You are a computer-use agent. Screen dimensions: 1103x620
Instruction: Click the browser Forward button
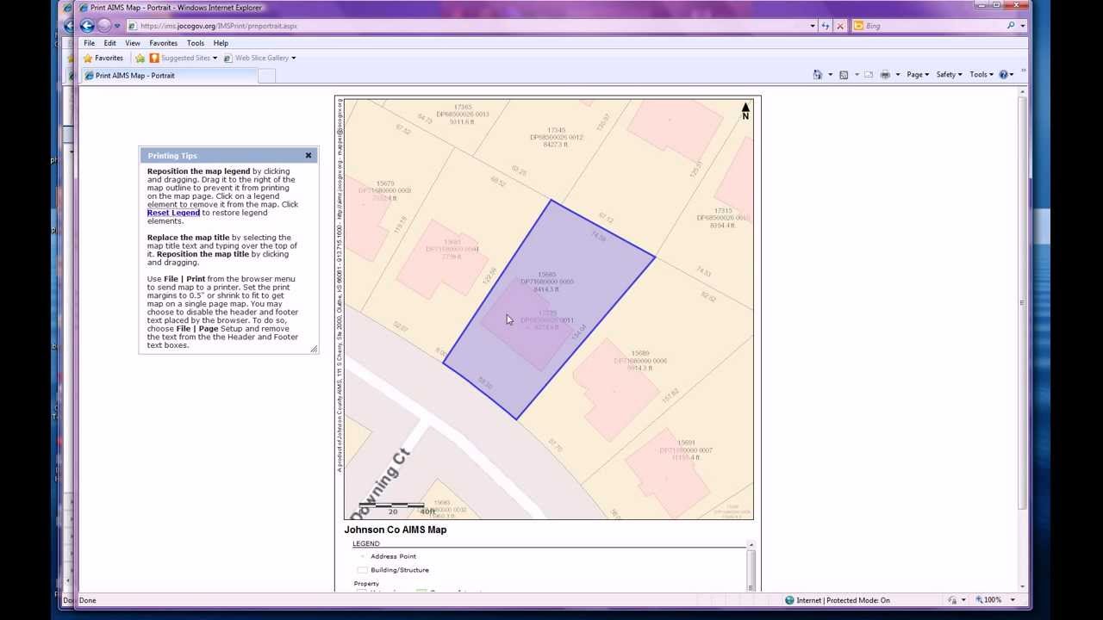[104, 26]
